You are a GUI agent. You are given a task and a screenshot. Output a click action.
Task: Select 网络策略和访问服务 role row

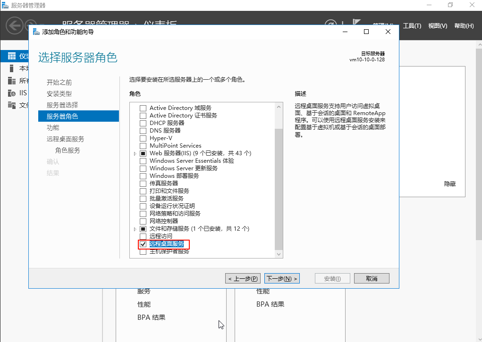click(x=175, y=214)
